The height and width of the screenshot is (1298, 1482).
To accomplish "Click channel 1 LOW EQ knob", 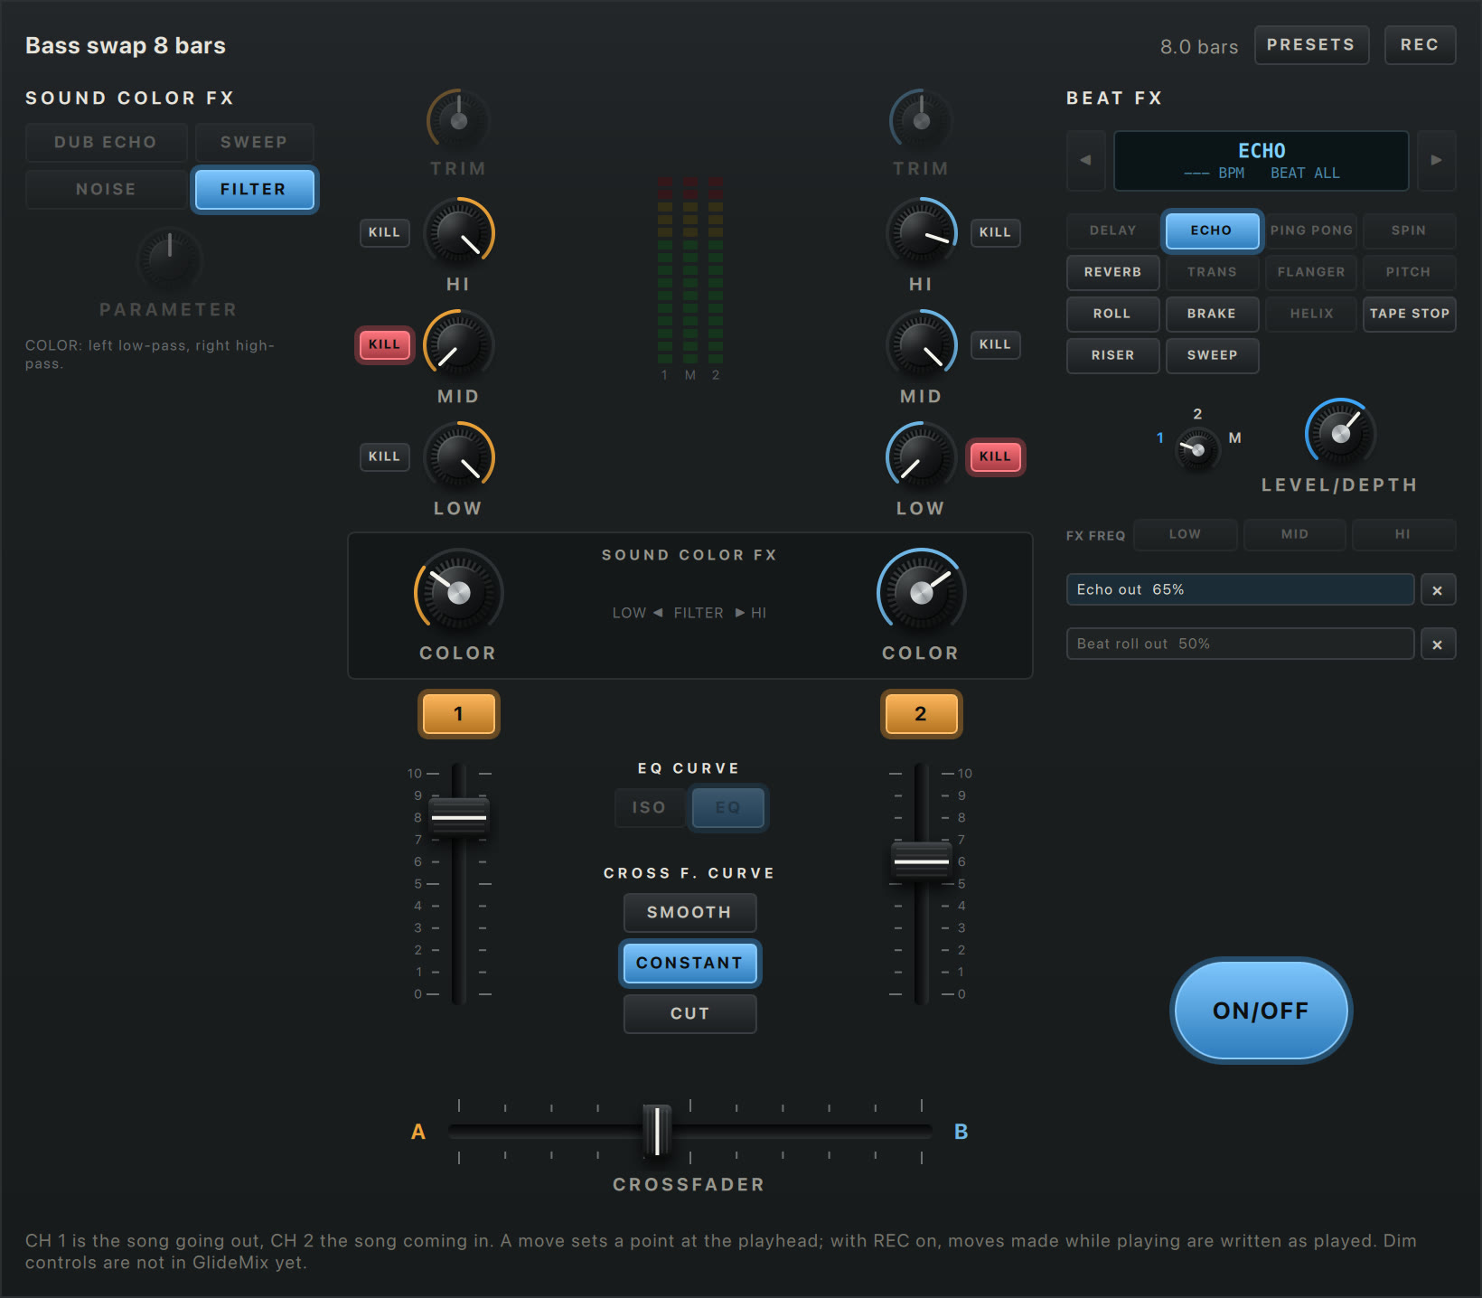I will [x=459, y=456].
